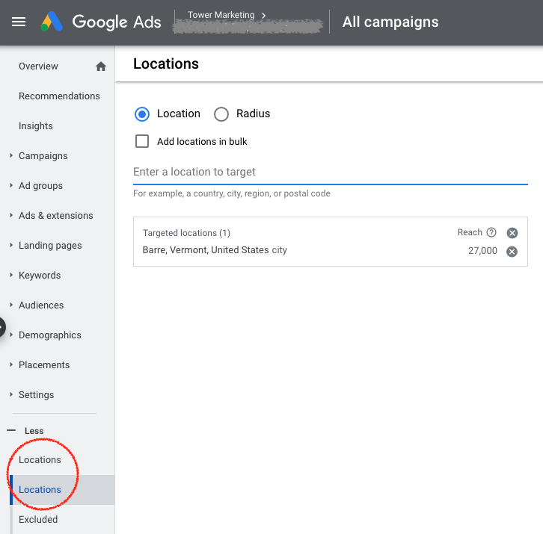
Task: Click the Enter a location to target field
Action: (330, 172)
